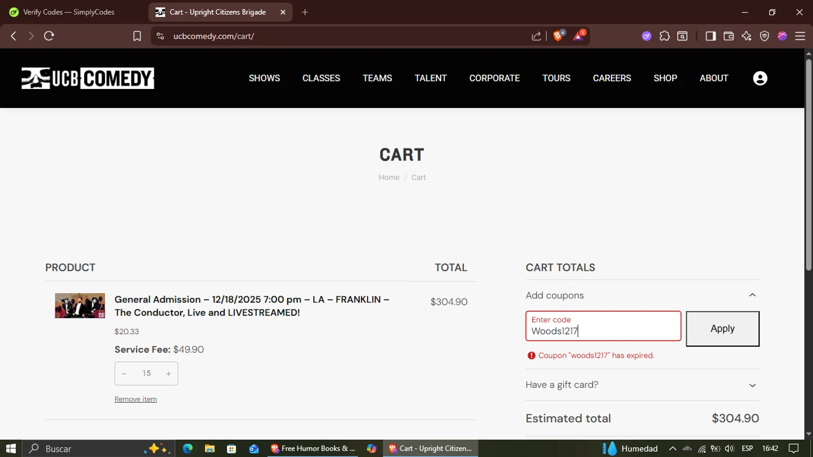Open Brave Wallet icon
Viewport: 813px width, 457px height.
click(x=728, y=36)
